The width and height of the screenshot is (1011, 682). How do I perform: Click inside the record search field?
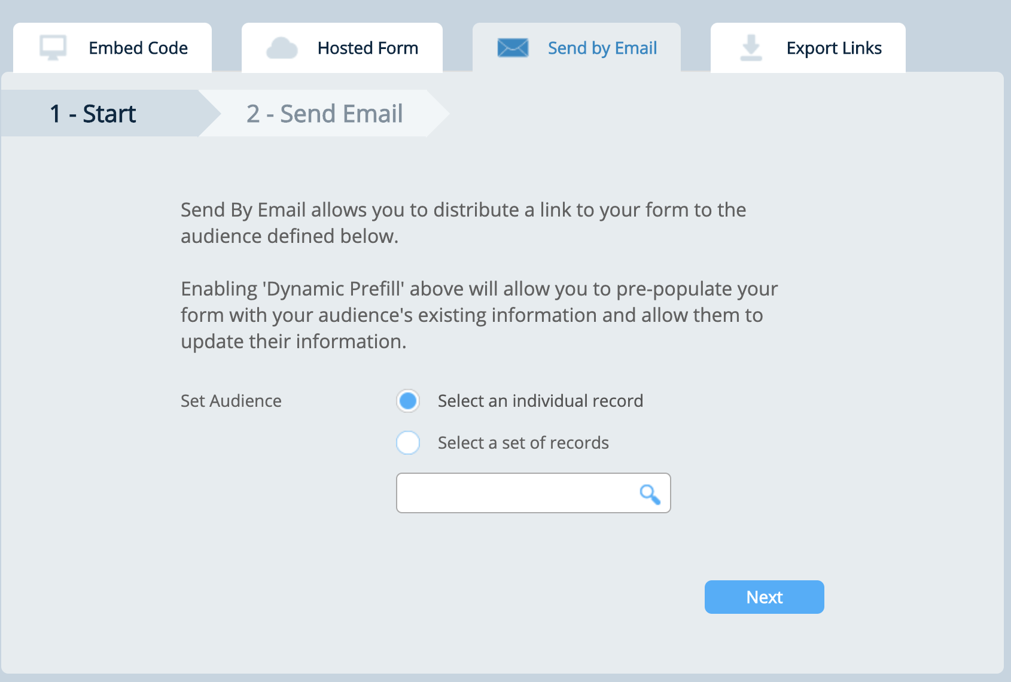tap(514, 493)
